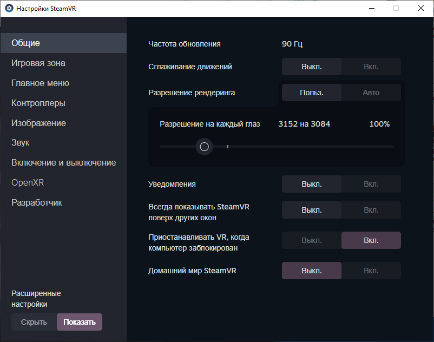Set Приостанавливать VR to Выкл.
The image size is (434, 342).
click(x=312, y=240)
